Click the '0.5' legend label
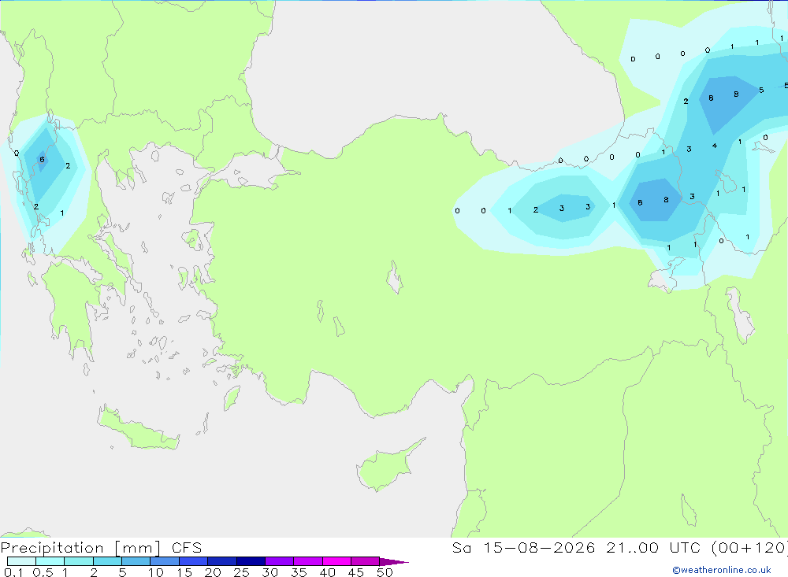 click(43, 572)
